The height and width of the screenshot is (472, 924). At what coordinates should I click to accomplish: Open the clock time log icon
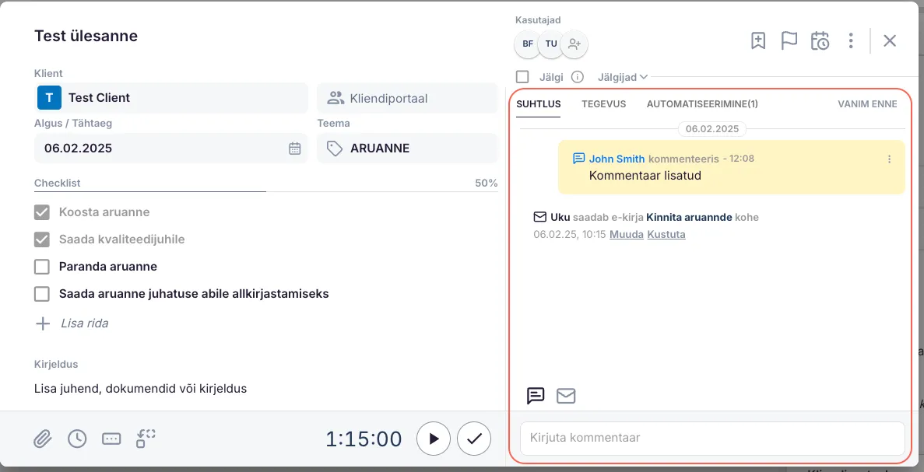(77, 439)
